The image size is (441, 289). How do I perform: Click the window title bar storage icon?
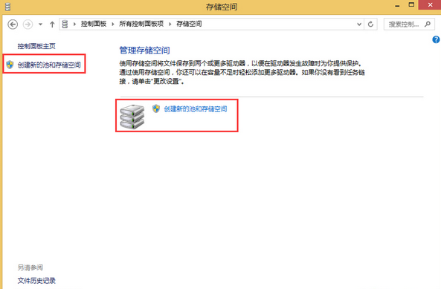[x=7, y=7]
